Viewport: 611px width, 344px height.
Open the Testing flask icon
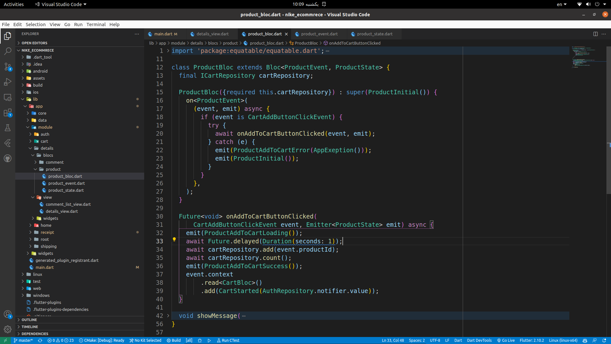pyautogui.click(x=8, y=128)
